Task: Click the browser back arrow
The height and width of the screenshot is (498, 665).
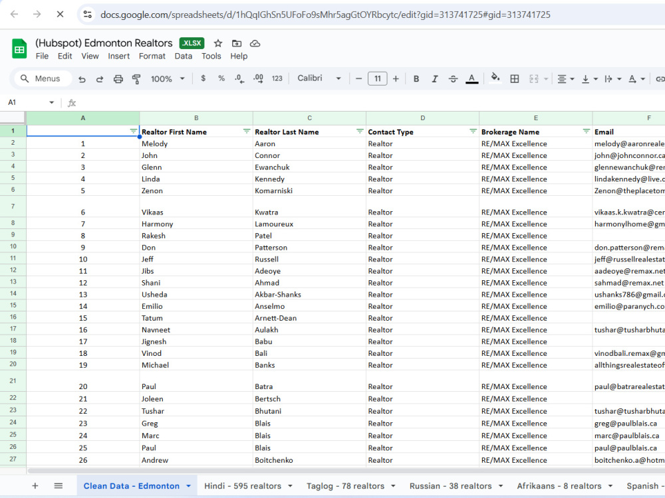Action: 14,15
